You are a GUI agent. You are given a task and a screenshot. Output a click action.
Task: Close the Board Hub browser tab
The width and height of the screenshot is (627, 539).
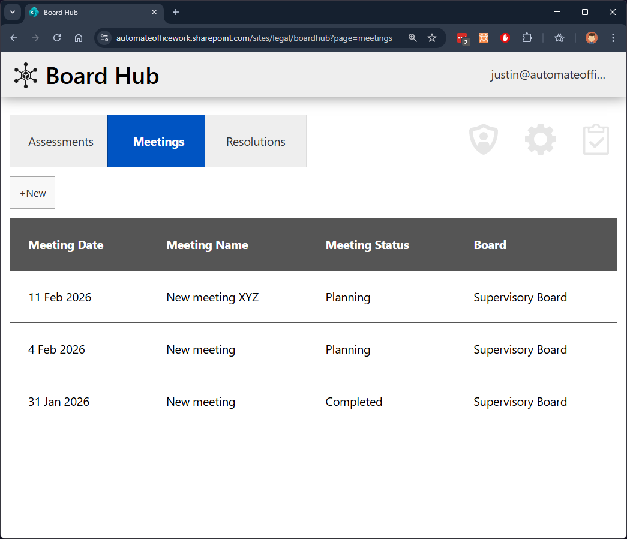(x=154, y=12)
